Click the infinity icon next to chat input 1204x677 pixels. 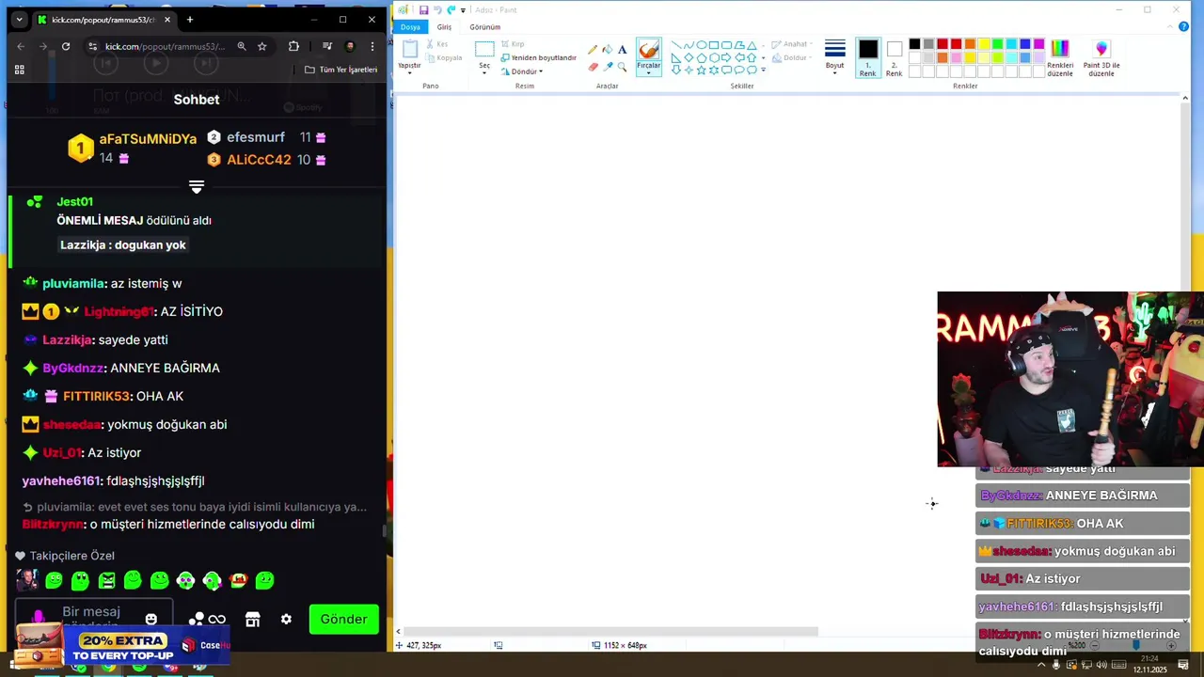point(217,619)
